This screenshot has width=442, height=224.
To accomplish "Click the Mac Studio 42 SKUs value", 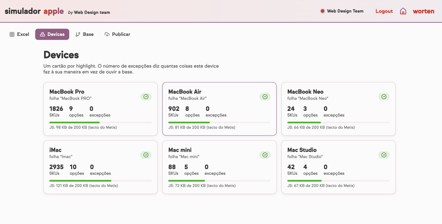I will 291,167.
